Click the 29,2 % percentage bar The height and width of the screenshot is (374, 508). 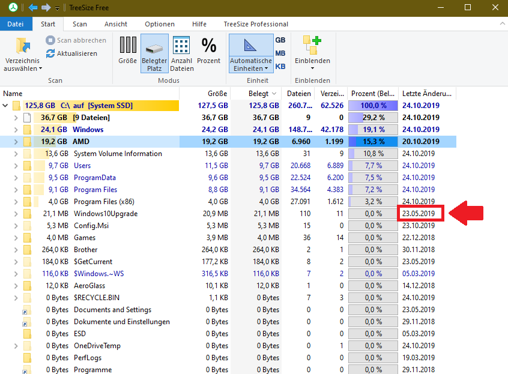click(x=373, y=118)
